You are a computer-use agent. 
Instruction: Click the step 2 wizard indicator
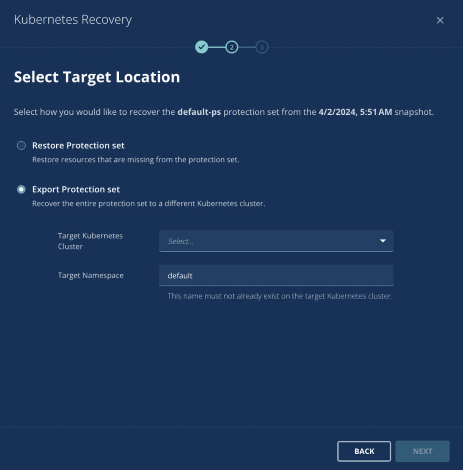(232, 47)
